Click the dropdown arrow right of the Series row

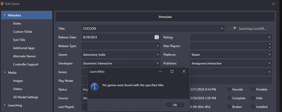pyautogui.click(x=269, y=72)
